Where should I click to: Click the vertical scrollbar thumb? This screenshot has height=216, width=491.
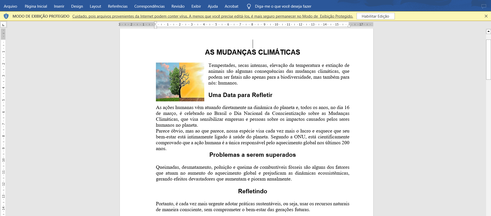488,59
